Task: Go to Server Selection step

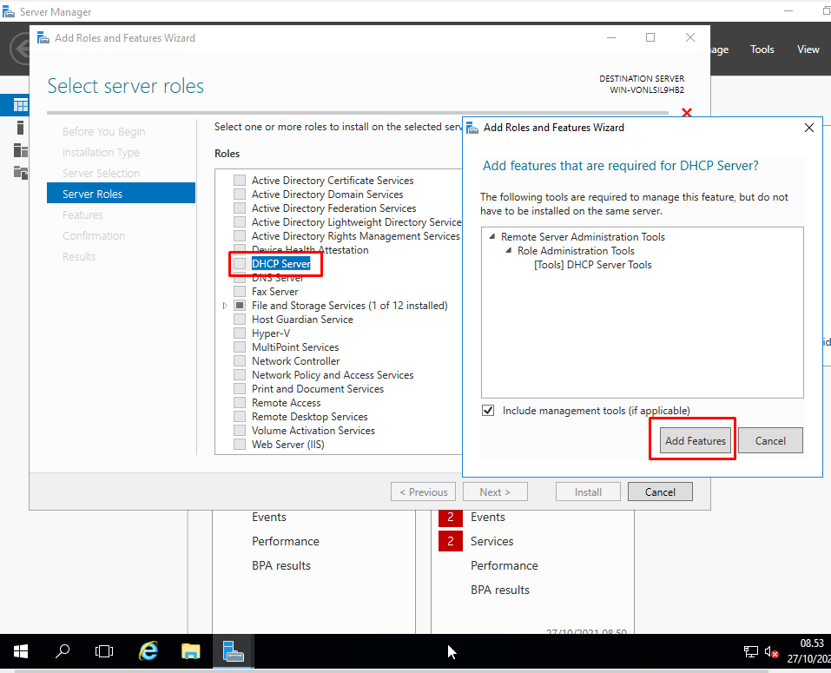Action: coord(101,174)
